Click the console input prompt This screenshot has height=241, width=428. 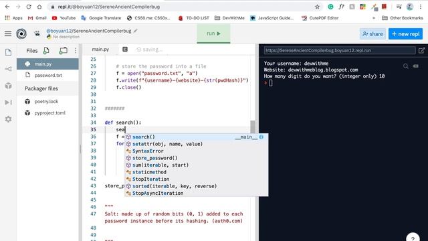[271, 83]
